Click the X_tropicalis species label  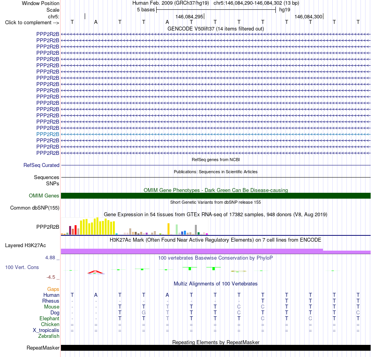pos(46,330)
